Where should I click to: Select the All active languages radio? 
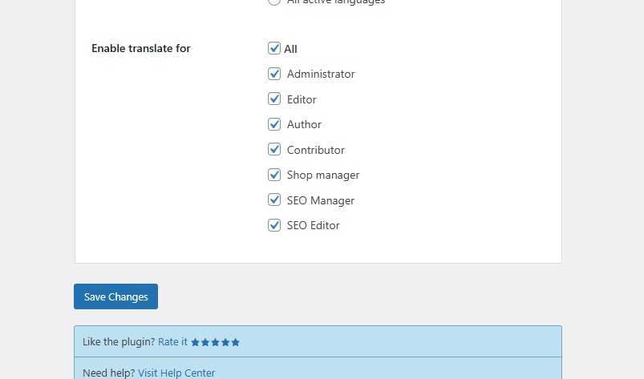point(274,2)
